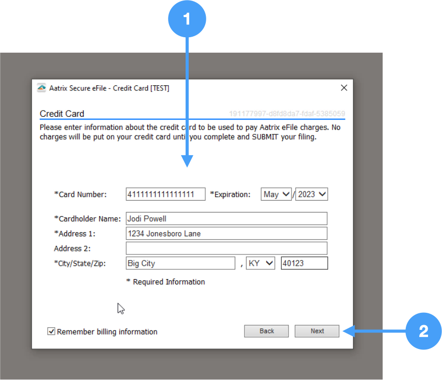The width and height of the screenshot is (442, 380).
Task: Open the expiration month dropdown showing May
Action: [x=276, y=194]
